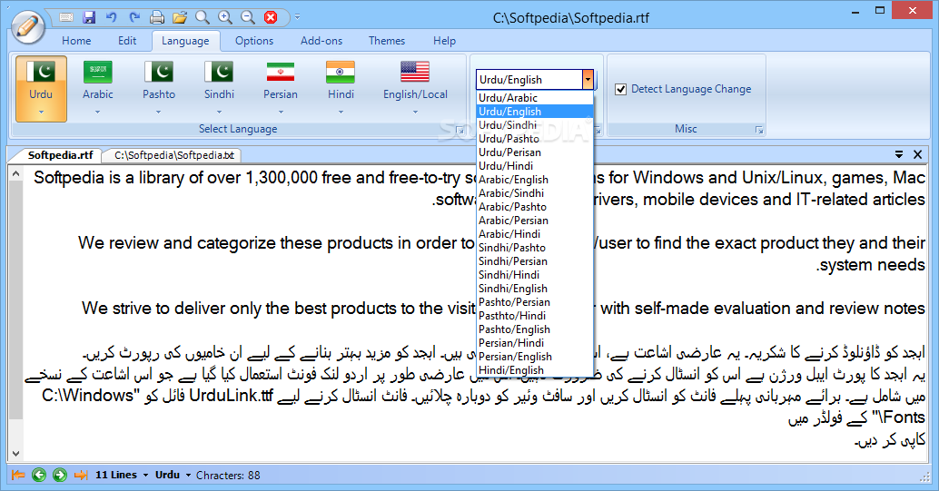
Task: Open a file with the folder icon
Action: [180, 17]
